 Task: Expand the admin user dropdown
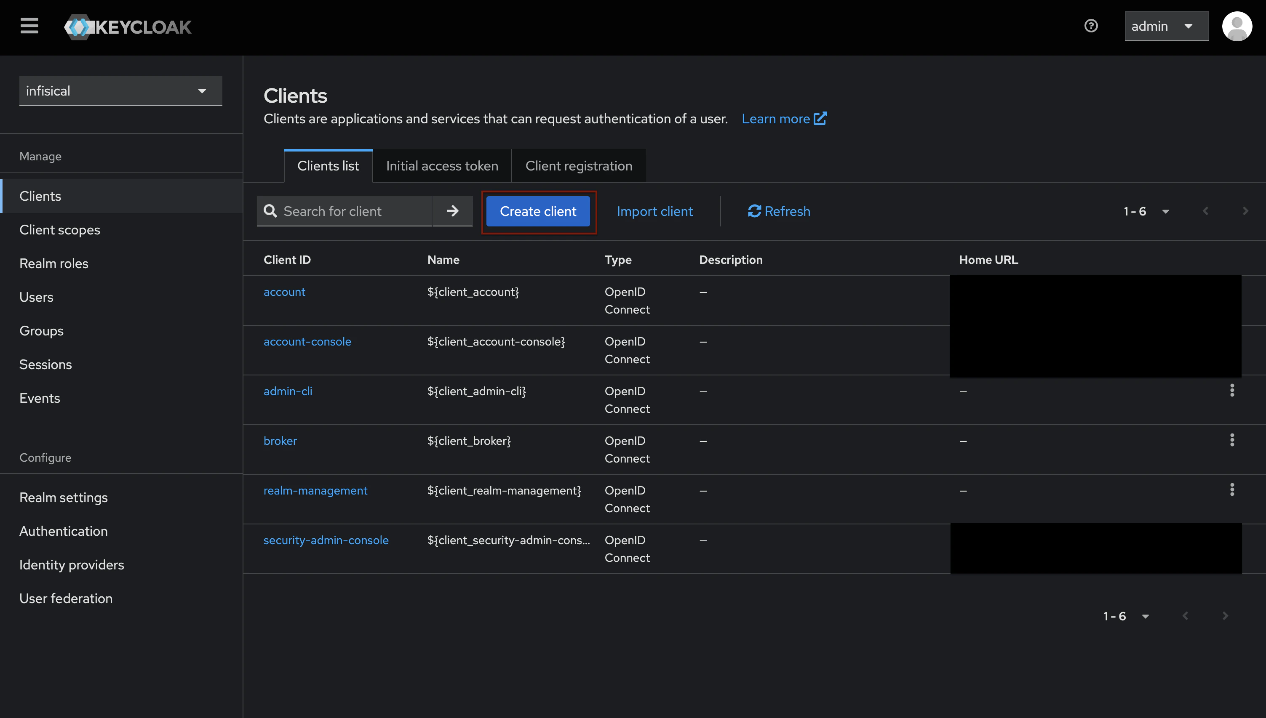tap(1166, 26)
